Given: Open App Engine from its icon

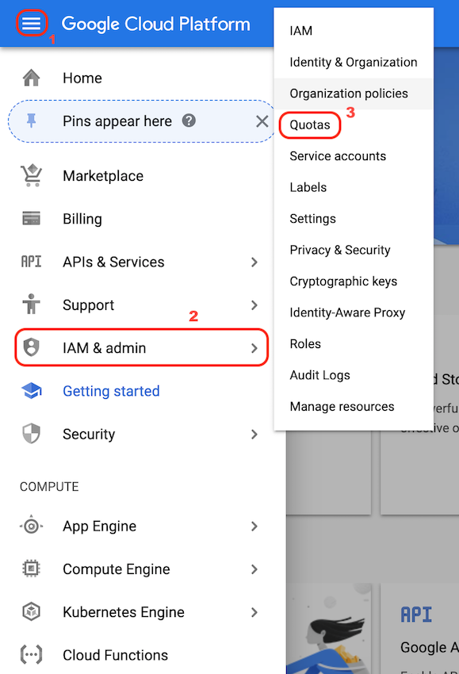Looking at the screenshot, I should tap(32, 526).
